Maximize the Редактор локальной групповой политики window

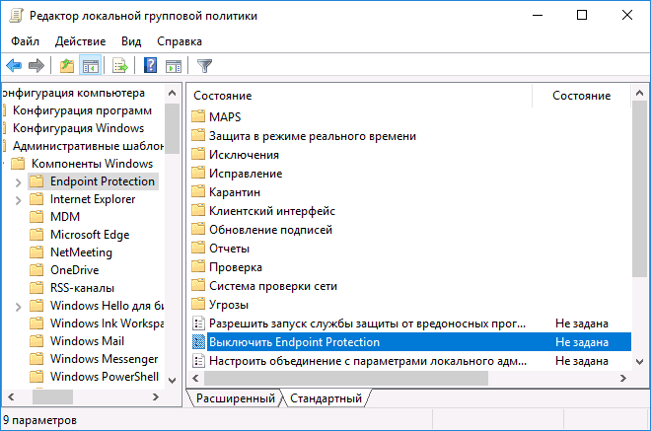582,16
